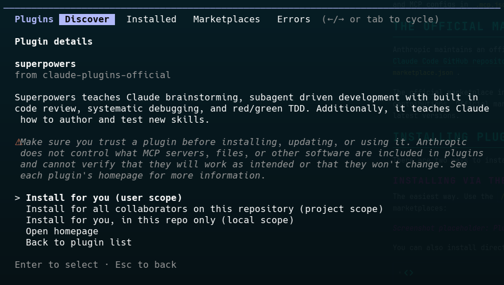Click the Plugins menu label

[34, 19]
